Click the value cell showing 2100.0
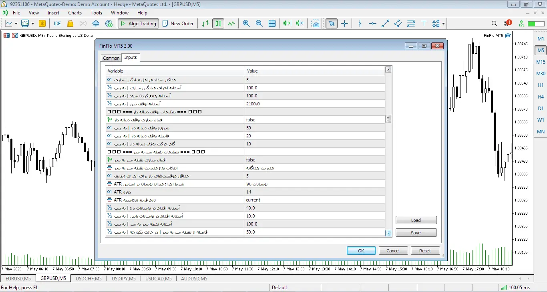Viewport: 547px width, 292px height. 315,104
